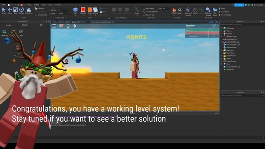265x149 pixels.
Task: Insert a new Script
Action: [x=222, y=9]
